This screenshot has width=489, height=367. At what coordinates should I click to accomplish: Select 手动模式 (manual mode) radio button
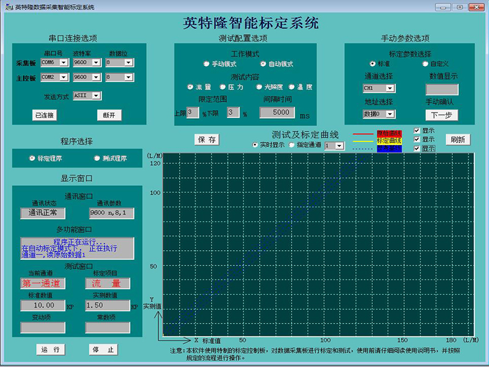pyautogui.click(x=207, y=64)
